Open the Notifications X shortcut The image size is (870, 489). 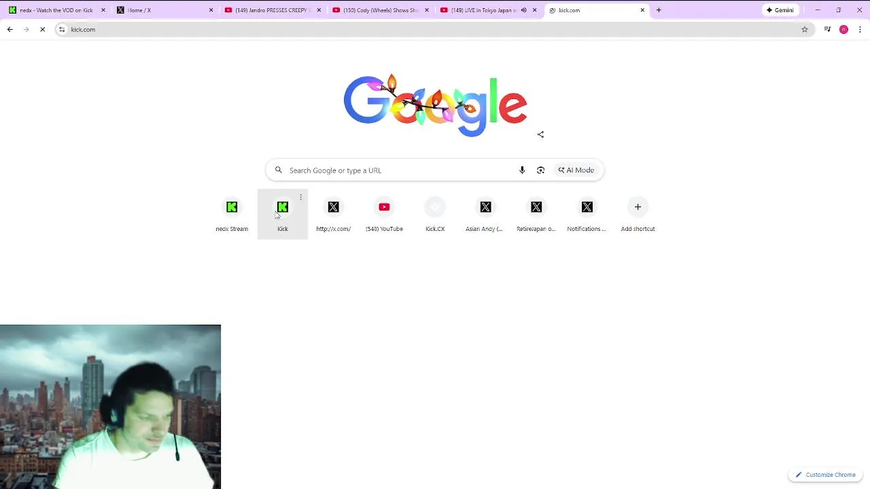pyautogui.click(x=587, y=214)
